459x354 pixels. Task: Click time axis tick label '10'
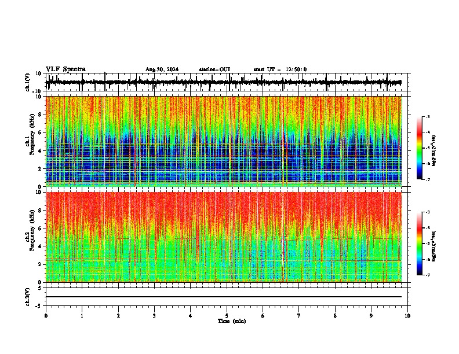pos(407,316)
